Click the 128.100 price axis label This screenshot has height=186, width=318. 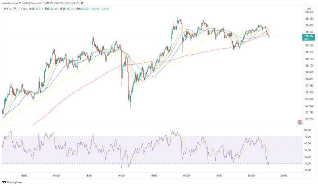pos(309,65)
